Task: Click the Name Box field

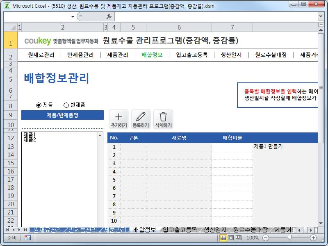Action: pyautogui.click(x=37, y=16)
